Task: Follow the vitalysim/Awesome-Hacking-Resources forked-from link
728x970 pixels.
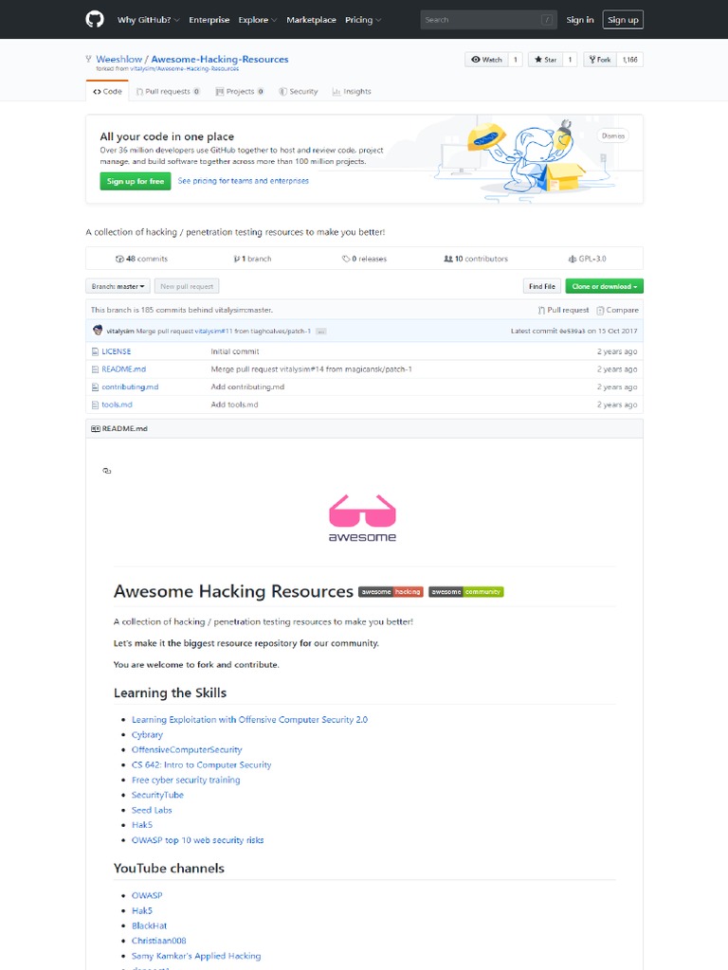Action: click(185, 68)
